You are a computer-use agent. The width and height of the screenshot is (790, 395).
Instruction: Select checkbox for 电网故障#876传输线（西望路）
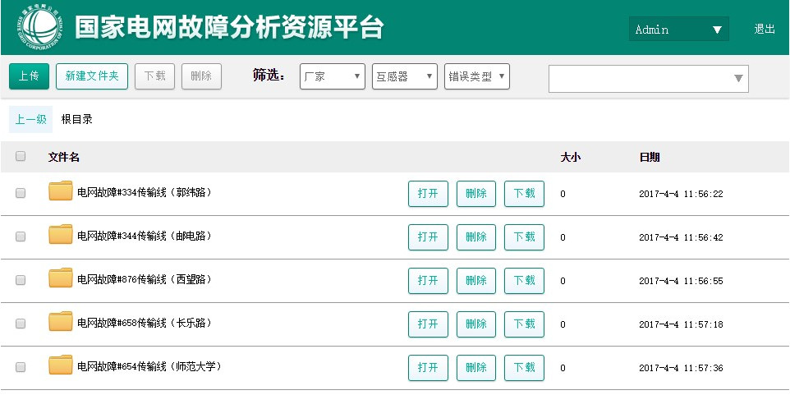[x=21, y=280]
